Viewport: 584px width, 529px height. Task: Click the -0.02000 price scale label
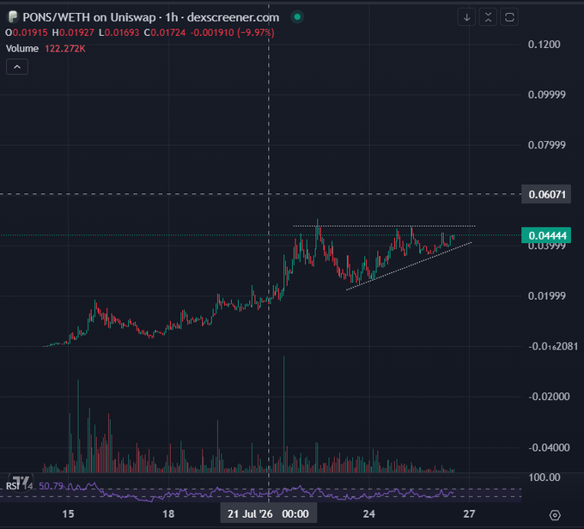click(549, 397)
